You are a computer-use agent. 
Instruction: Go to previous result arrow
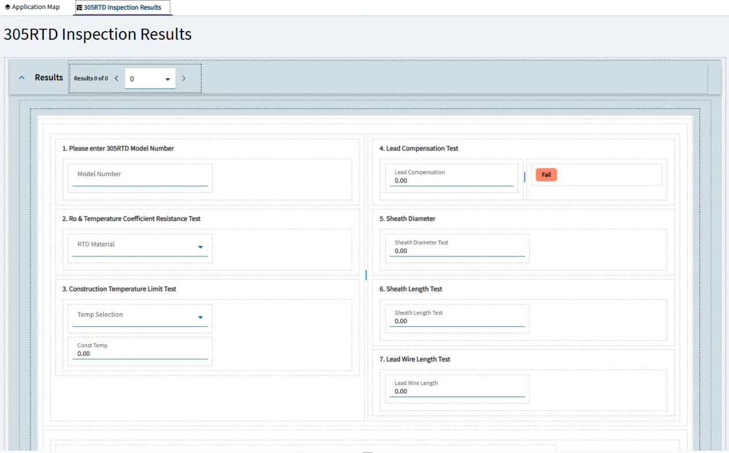coord(116,78)
